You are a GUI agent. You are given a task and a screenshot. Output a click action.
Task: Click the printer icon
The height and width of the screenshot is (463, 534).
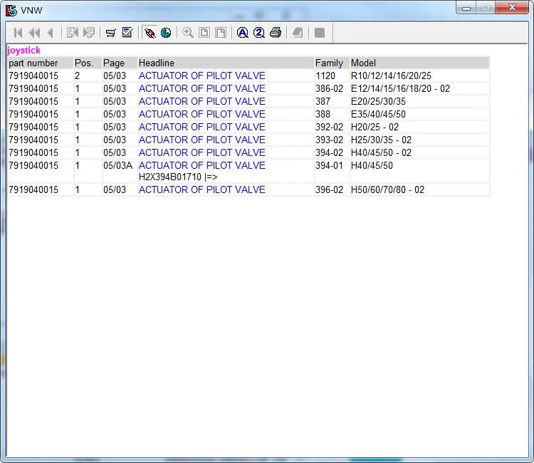click(x=276, y=33)
